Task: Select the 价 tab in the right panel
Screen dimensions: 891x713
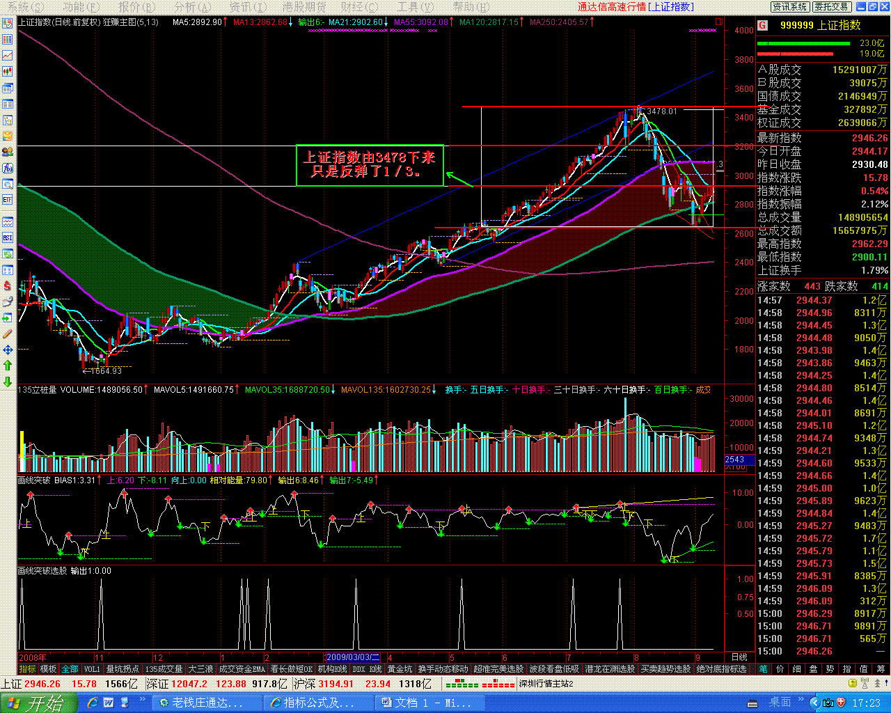Action: click(x=780, y=669)
